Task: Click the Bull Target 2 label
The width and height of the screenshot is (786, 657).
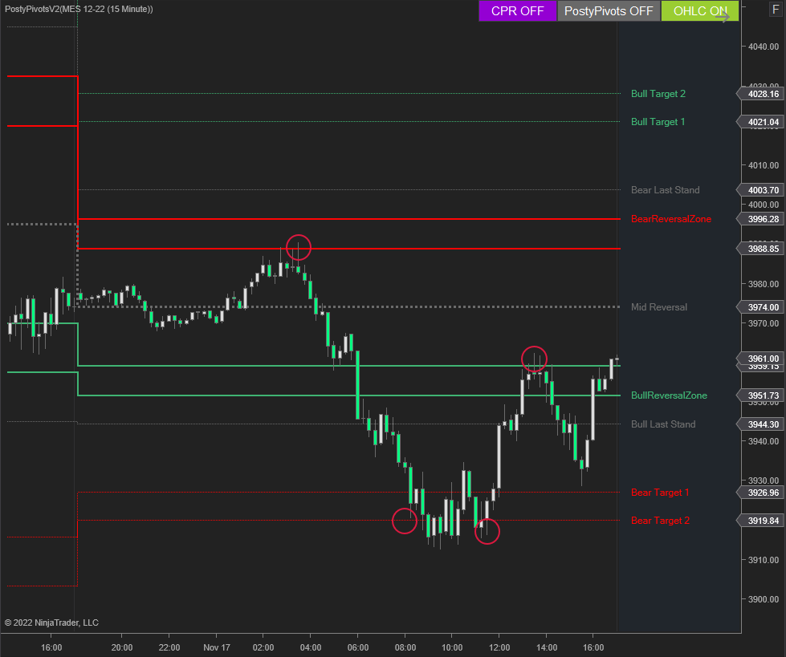Action: [x=658, y=94]
